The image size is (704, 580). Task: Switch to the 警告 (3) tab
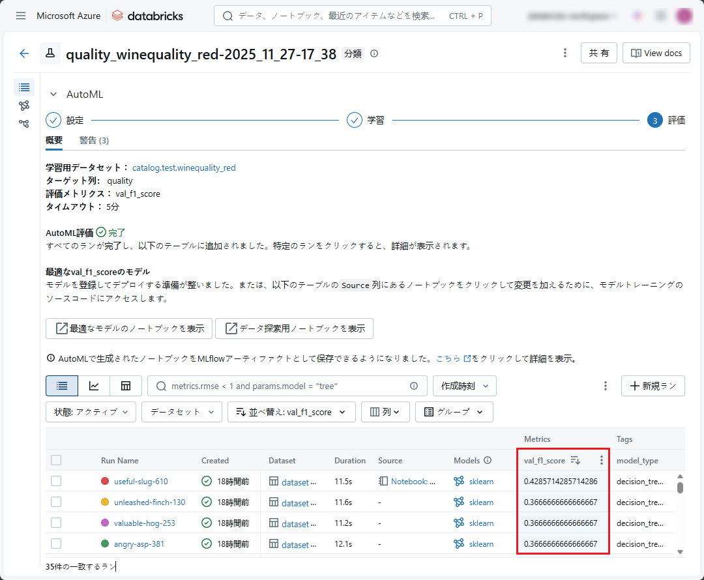(x=94, y=140)
